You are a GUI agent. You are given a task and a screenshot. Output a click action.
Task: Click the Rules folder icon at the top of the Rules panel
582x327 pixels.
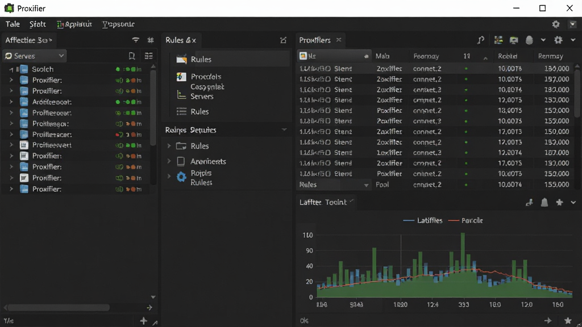[x=181, y=59]
